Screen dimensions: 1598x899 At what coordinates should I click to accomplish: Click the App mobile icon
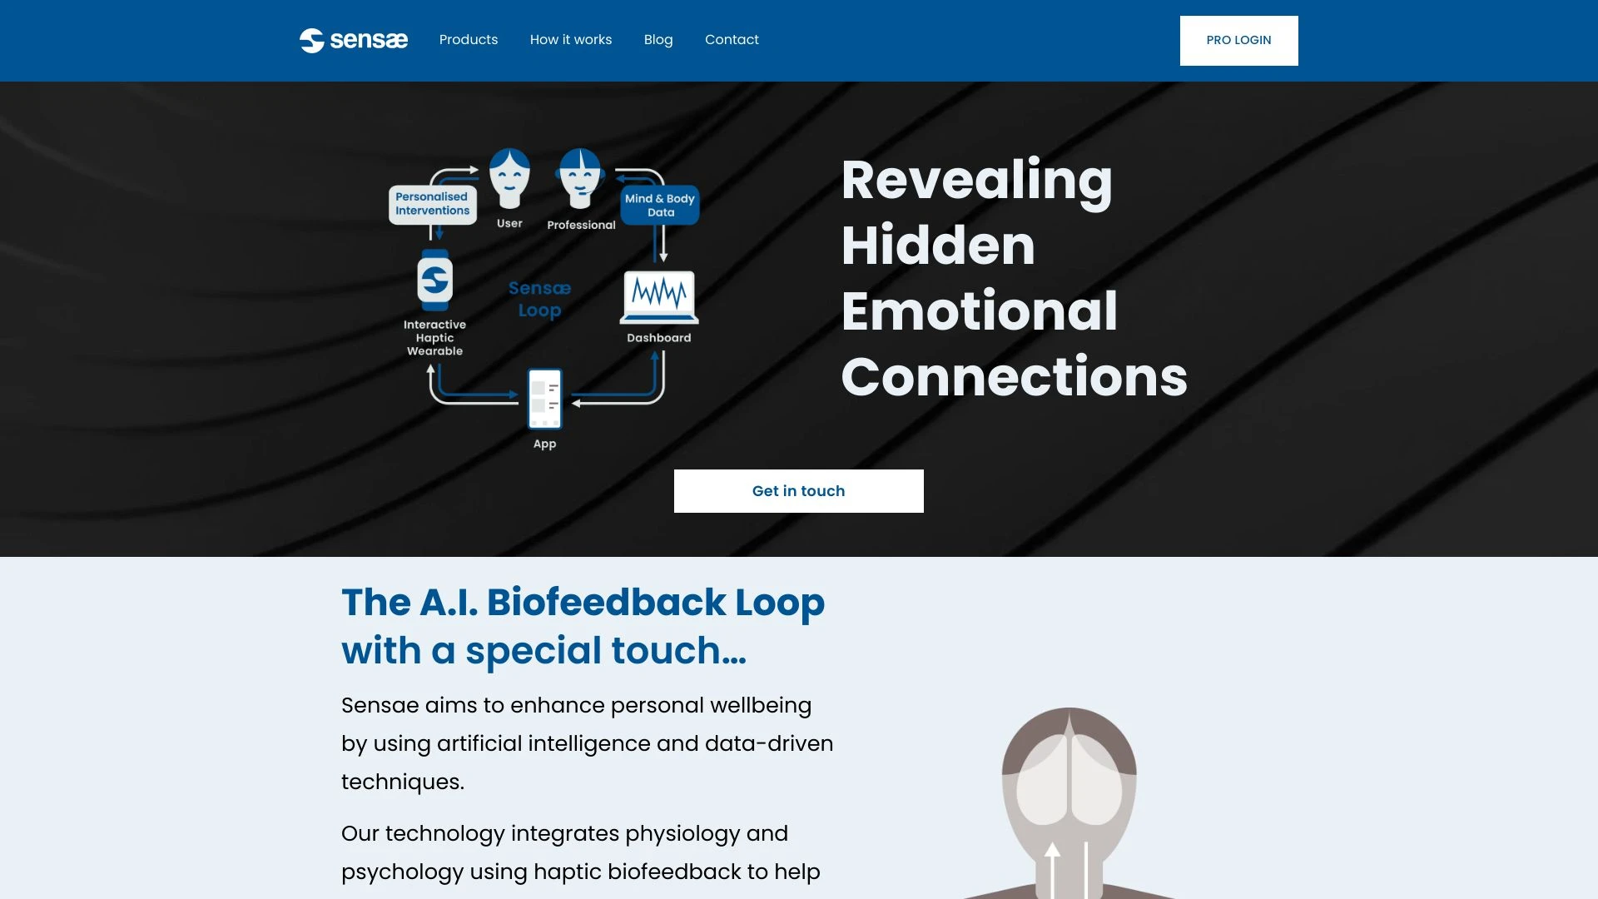(x=544, y=399)
